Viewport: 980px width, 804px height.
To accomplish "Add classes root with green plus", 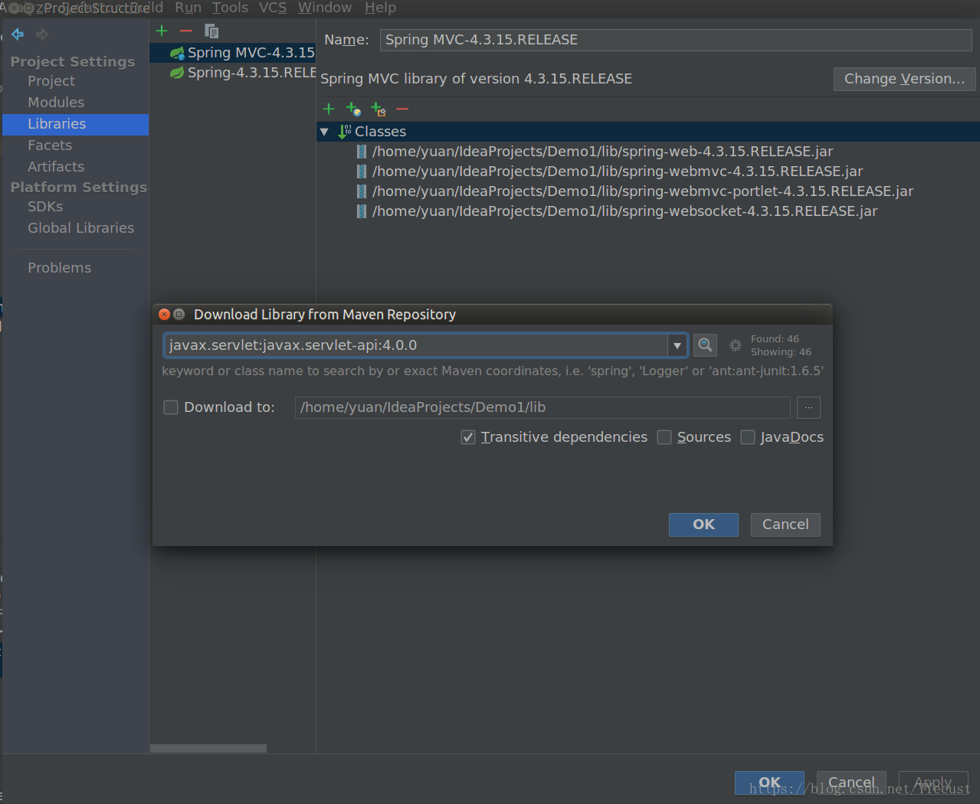I will [329, 109].
